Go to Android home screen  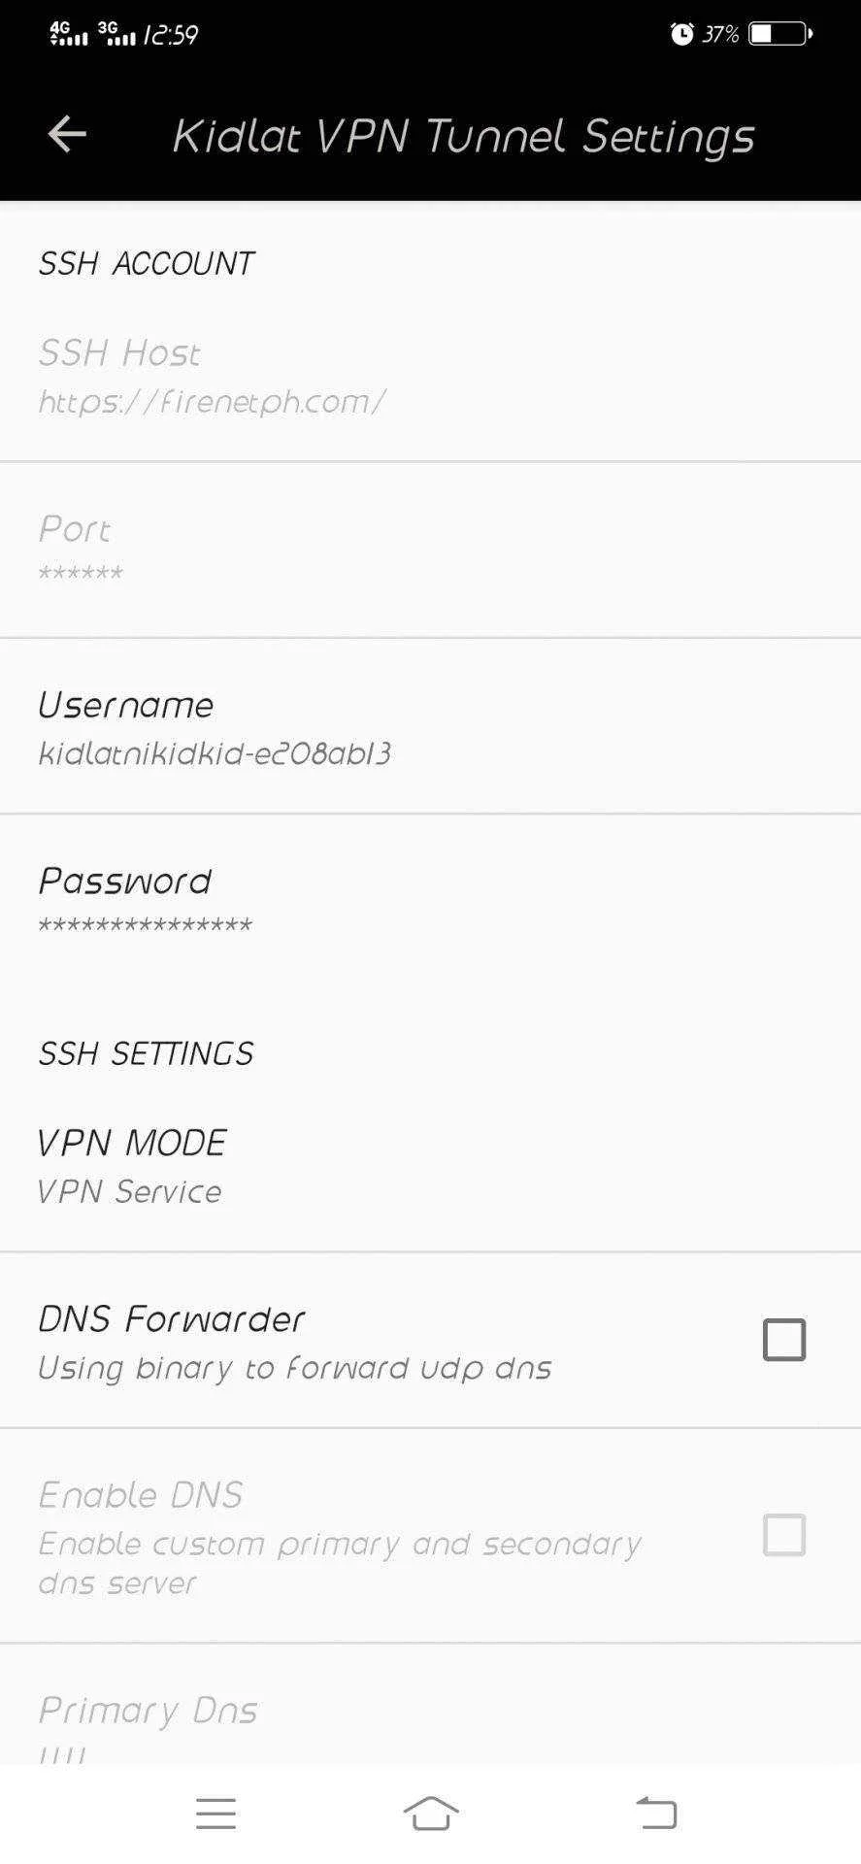(x=431, y=1813)
